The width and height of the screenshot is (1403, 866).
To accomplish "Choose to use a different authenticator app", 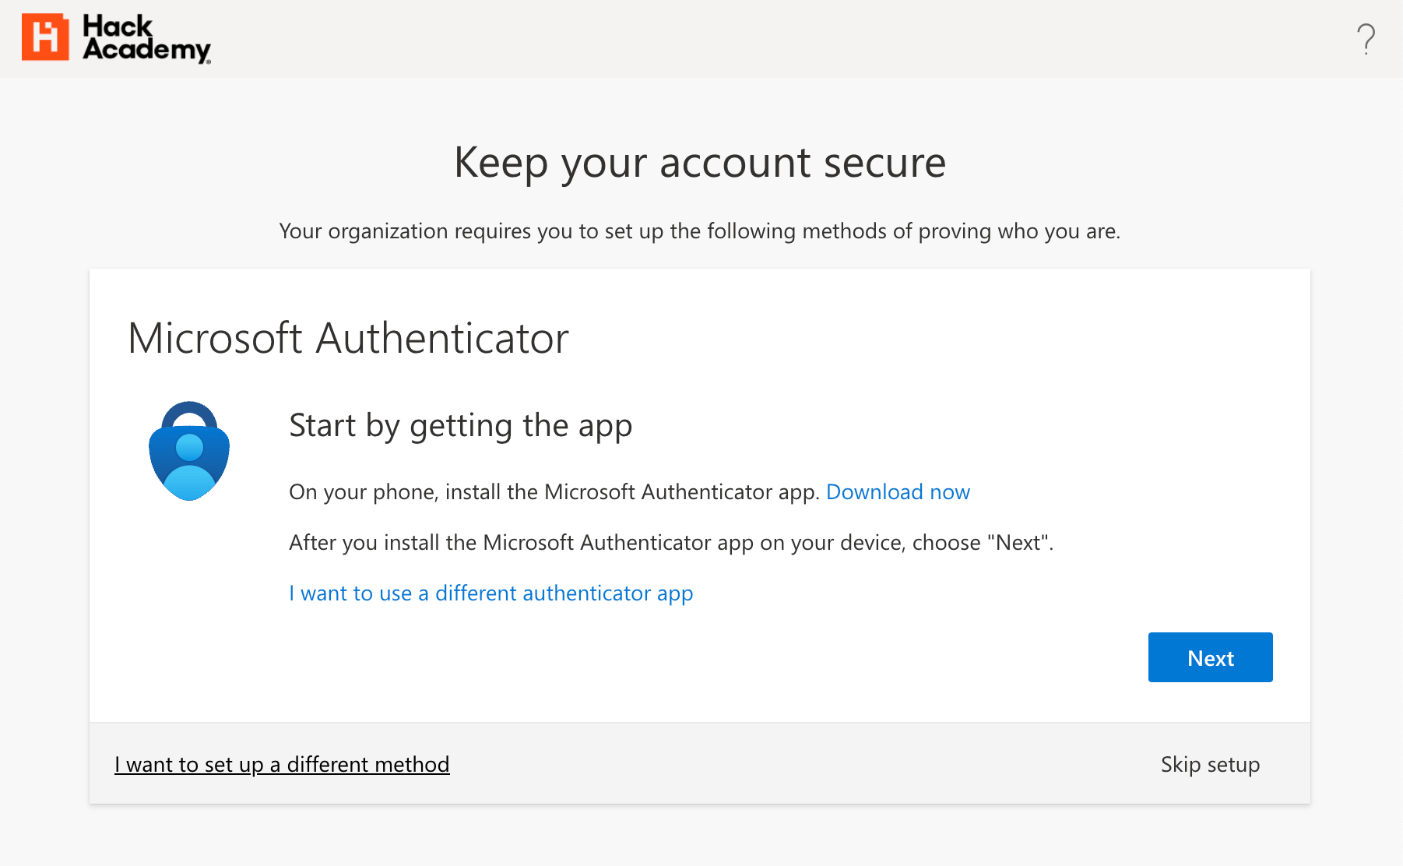I will click(491, 593).
